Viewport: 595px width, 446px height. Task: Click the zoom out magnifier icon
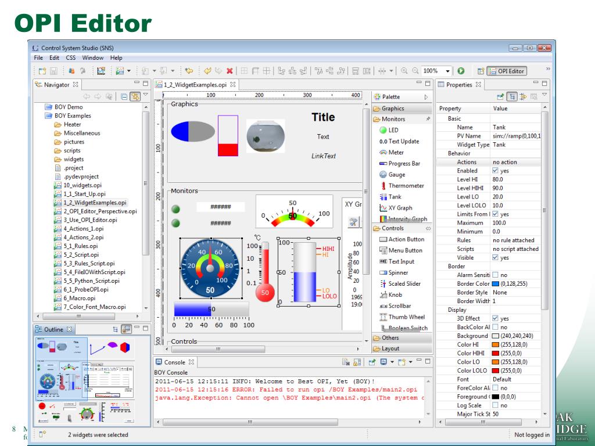[415, 71]
